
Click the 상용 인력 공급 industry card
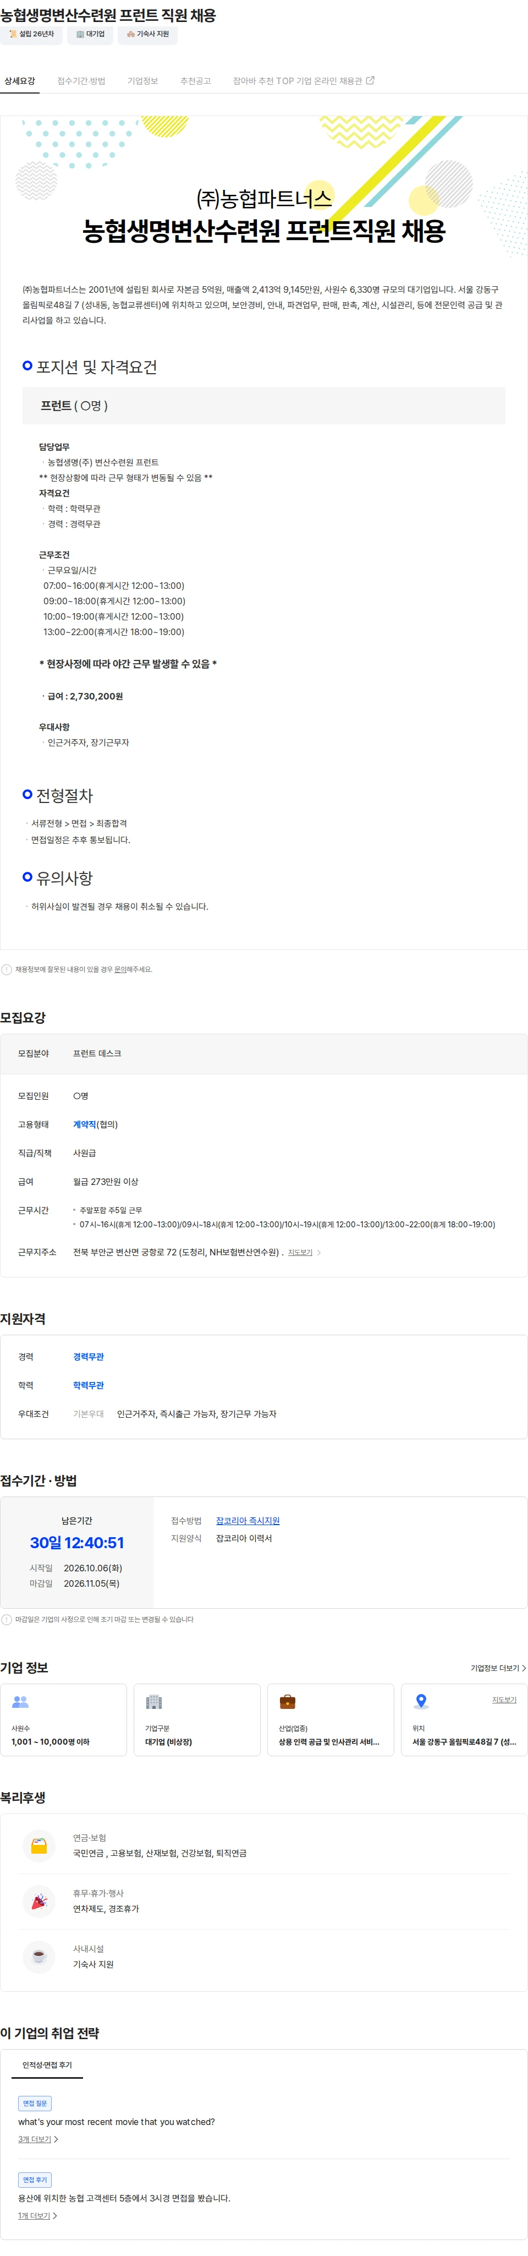pos(330,1719)
